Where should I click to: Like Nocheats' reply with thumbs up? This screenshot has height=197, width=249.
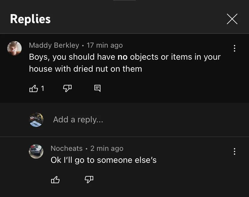click(x=55, y=179)
